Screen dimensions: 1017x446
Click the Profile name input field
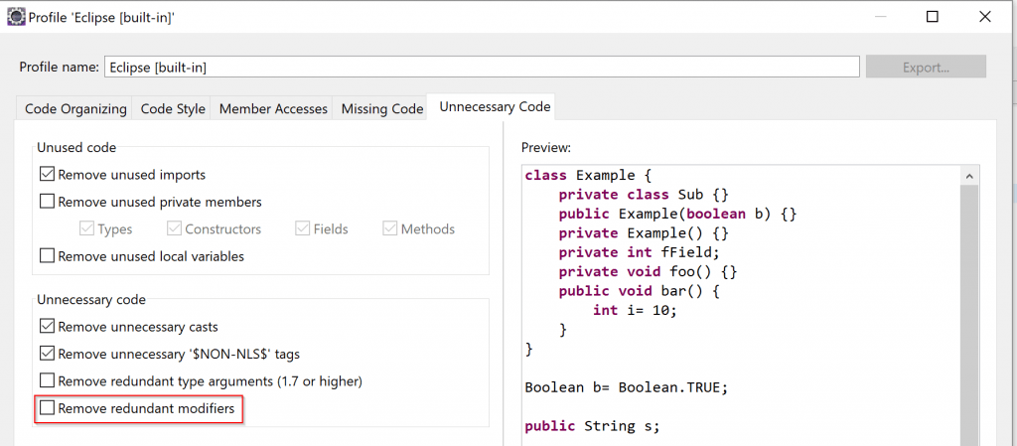click(x=482, y=67)
